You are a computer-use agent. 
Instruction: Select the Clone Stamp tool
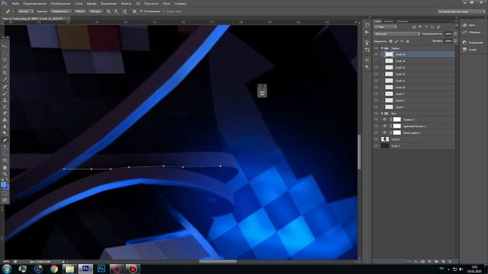click(5, 100)
